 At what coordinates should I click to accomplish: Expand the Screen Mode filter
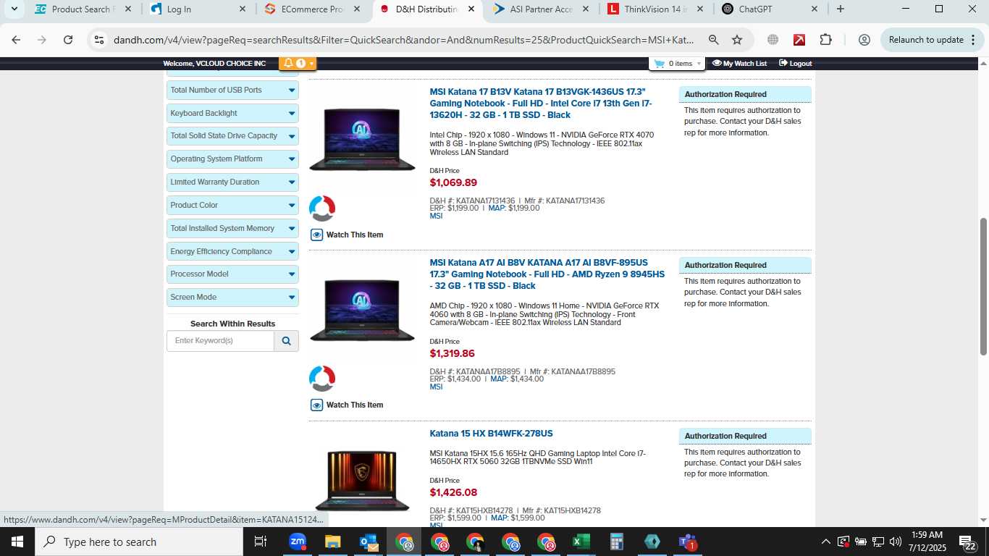click(232, 298)
